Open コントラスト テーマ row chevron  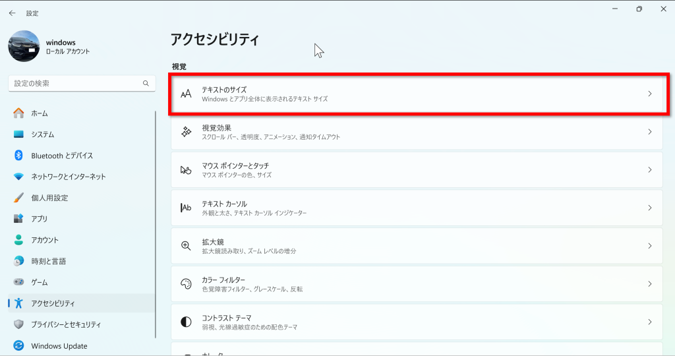coord(649,322)
